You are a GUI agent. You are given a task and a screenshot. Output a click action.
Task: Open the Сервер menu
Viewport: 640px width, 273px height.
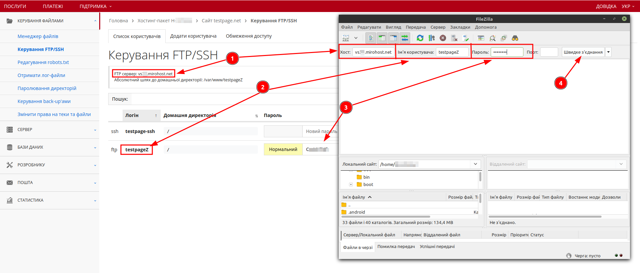tap(438, 27)
